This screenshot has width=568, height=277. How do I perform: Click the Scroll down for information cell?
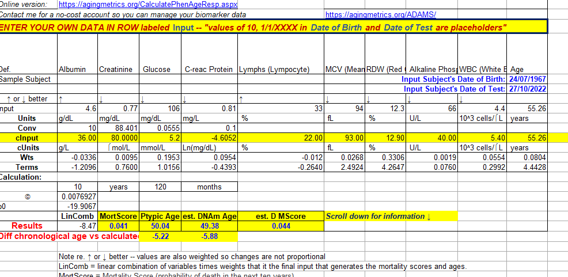391,216
